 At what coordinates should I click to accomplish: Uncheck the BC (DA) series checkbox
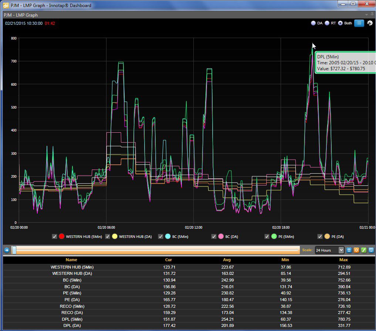pos(214,236)
